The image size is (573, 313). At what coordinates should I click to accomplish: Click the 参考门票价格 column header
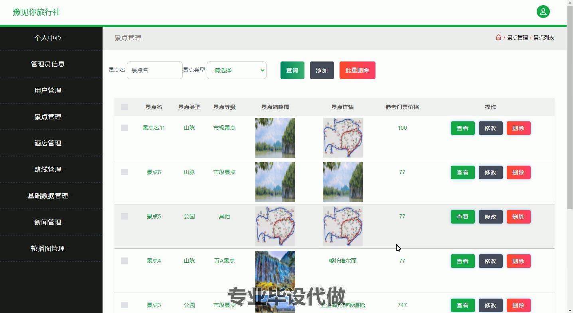coord(402,107)
